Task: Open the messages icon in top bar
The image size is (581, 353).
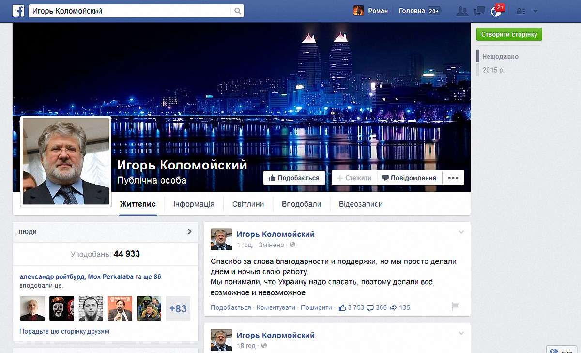Action: coord(479,11)
